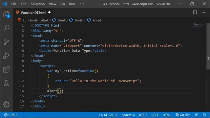Click the "Hello in the World of JavaScript" string

point(104,81)
